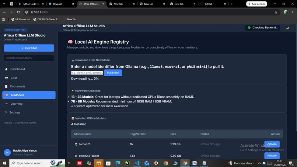Open the HP Connected bookmark
Screen dimensions: 297x167
pyautogui.click(x=21, y=19)
